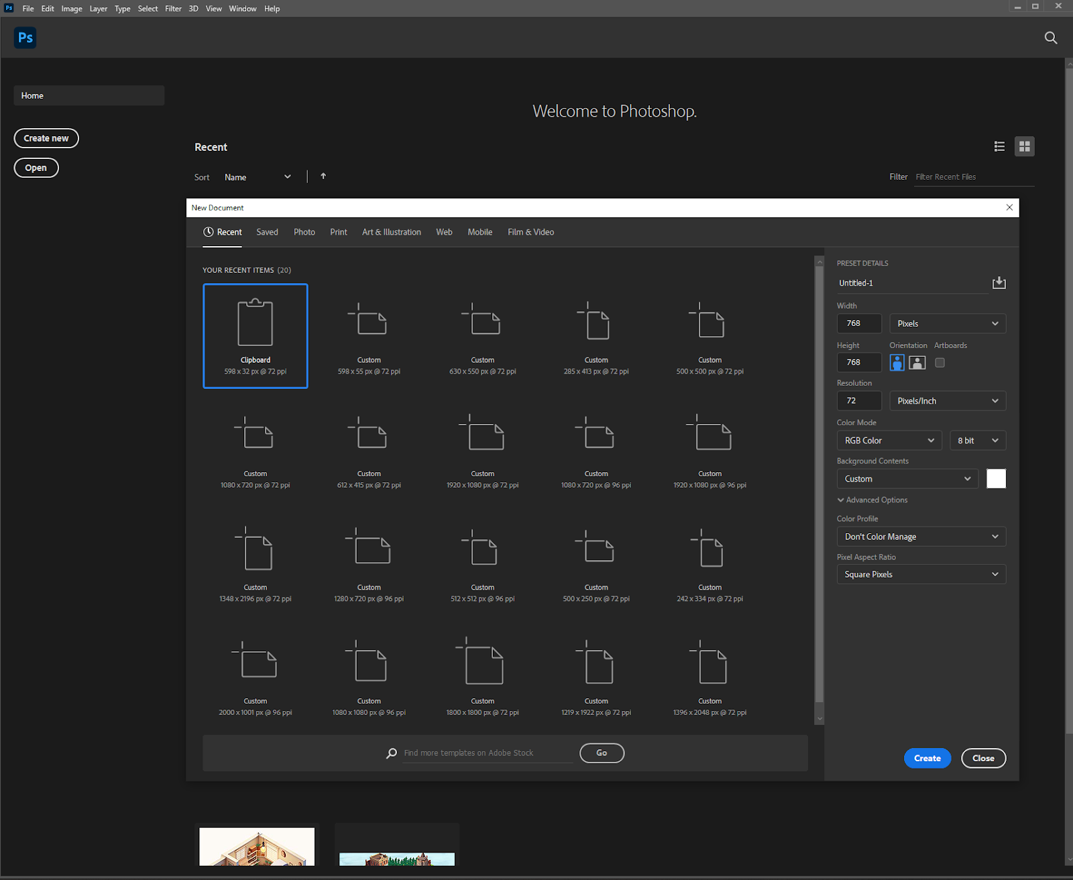Open the Color Profile dropdown

tap(921, 537)
